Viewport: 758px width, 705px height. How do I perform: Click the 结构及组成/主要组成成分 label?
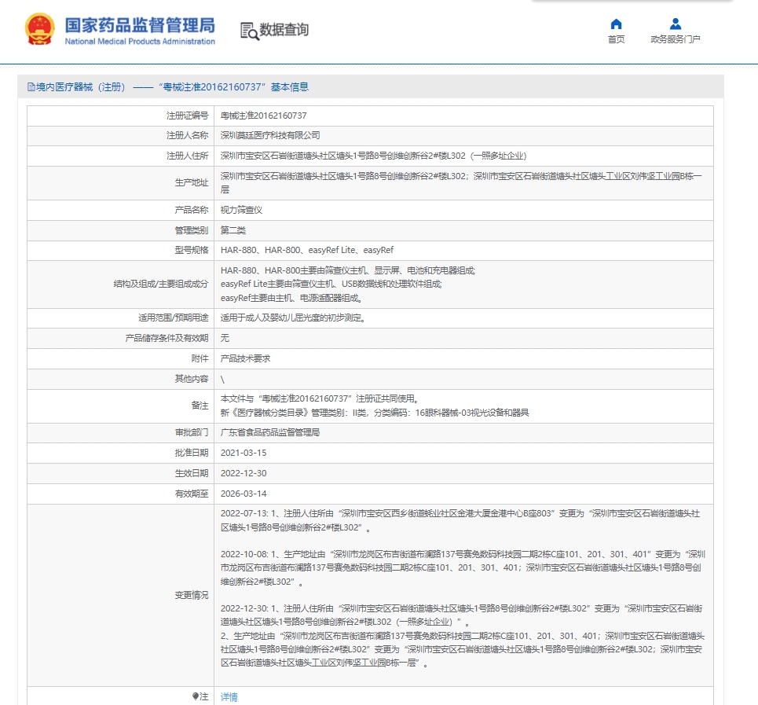click(x=161, y=284)
